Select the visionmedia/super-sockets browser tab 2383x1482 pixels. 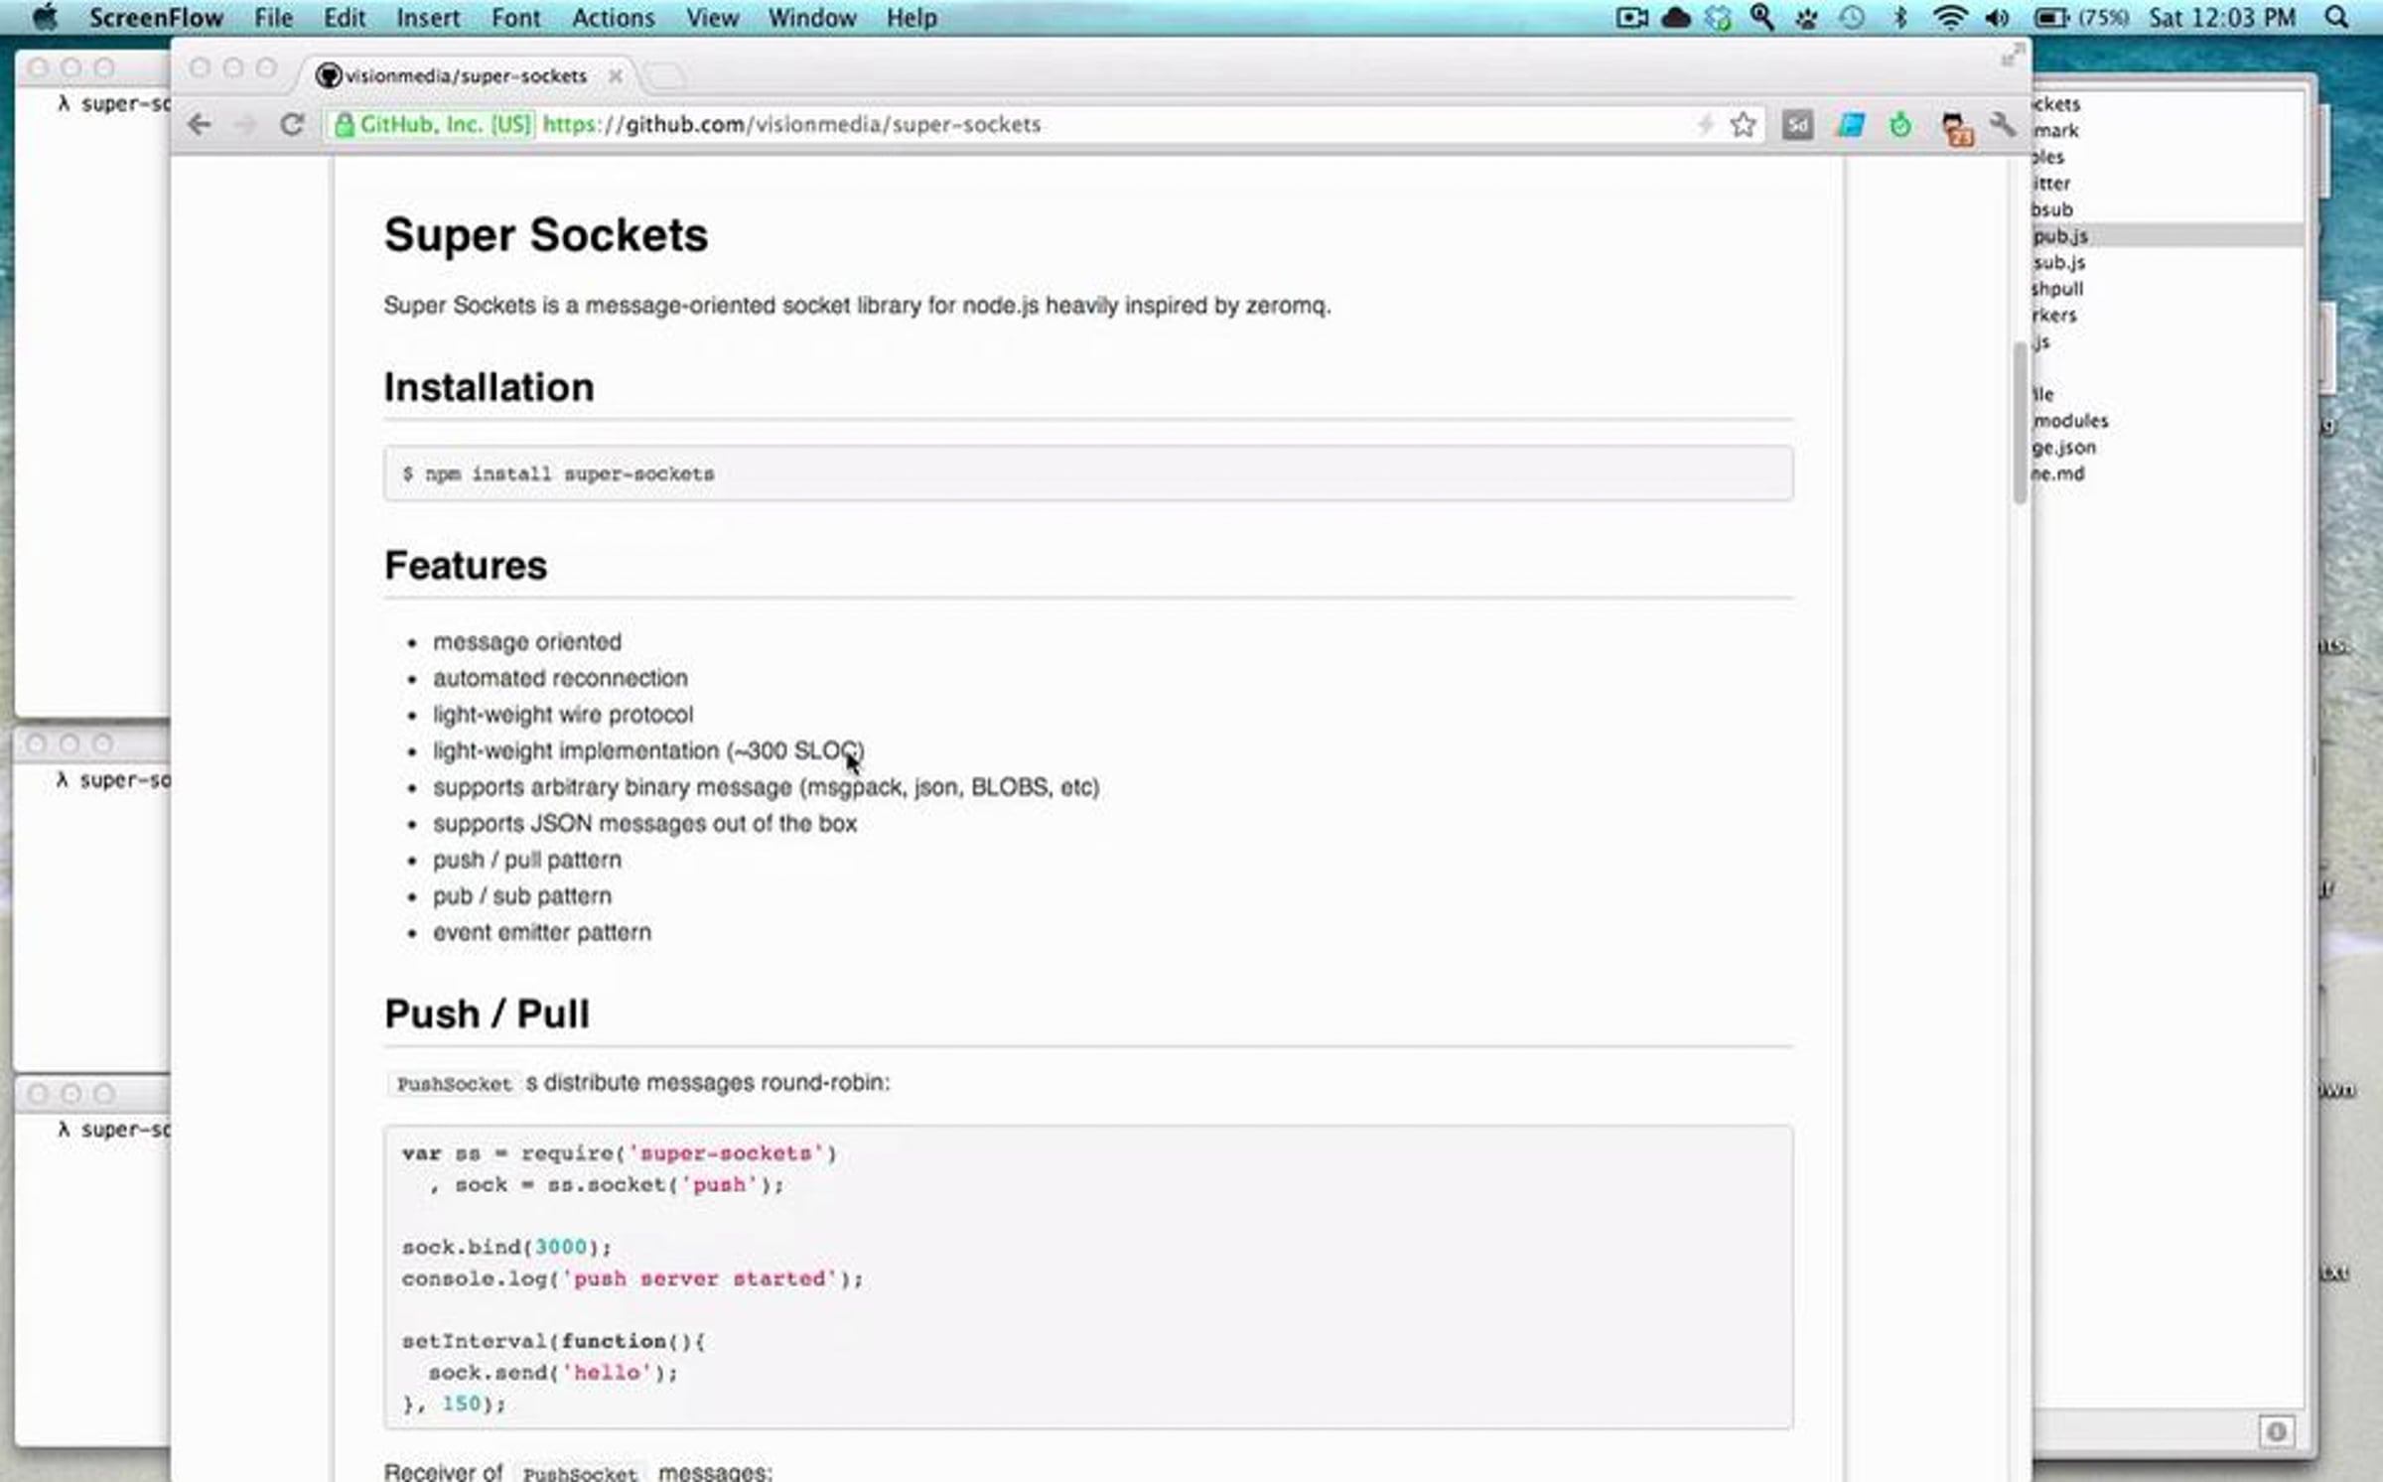coord(465,75)
